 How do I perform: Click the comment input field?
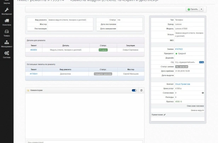tap(85, 142)
